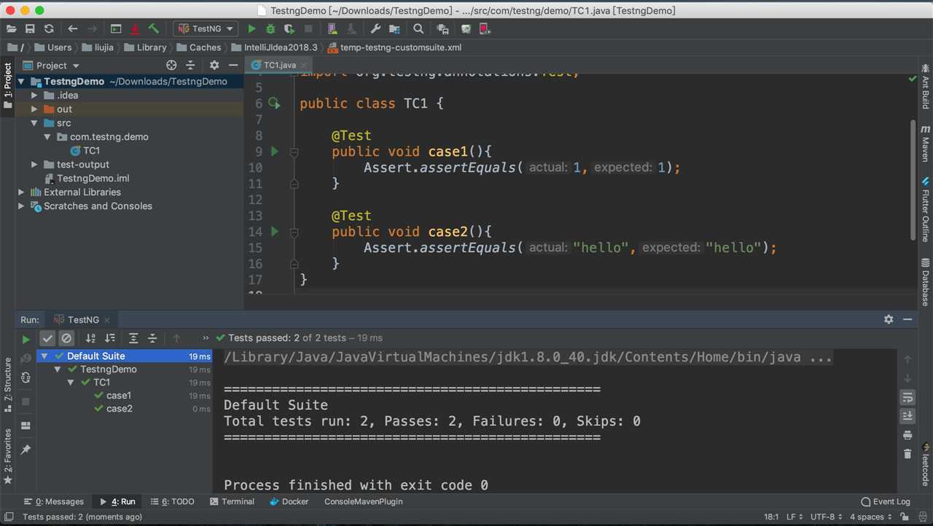
Task: Navigate back with the left arrow
Action: point(73,28)
